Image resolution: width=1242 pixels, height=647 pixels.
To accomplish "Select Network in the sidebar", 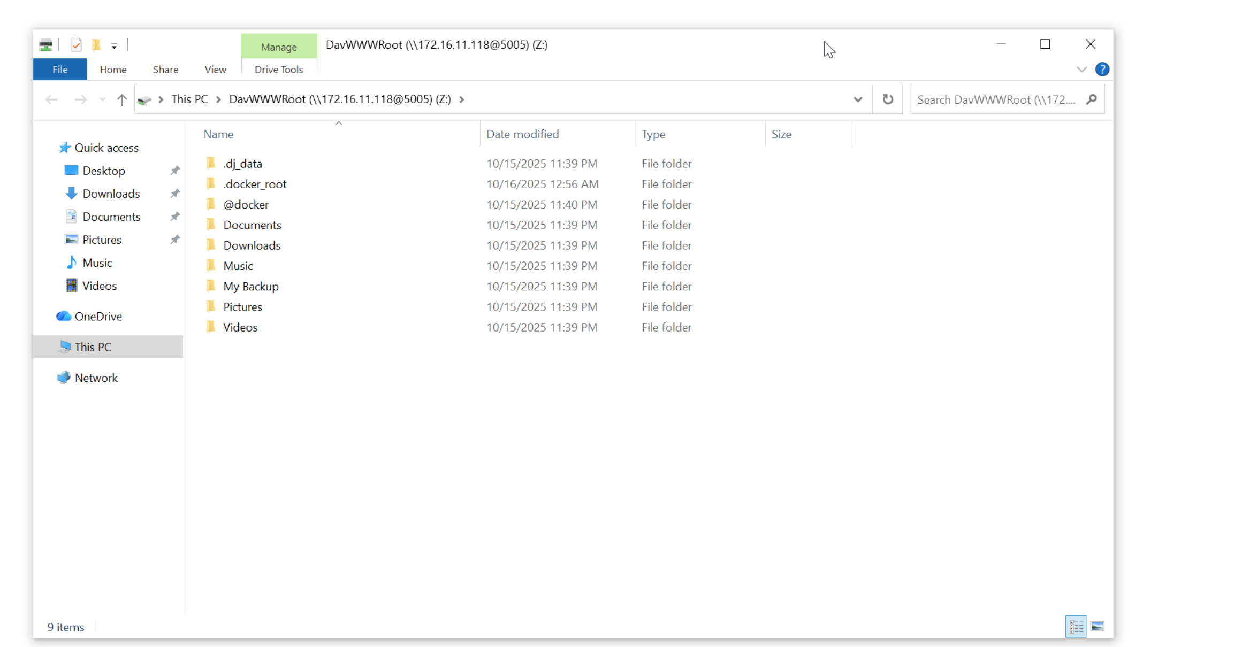I will pyautogui.click(x=96, y=378).
